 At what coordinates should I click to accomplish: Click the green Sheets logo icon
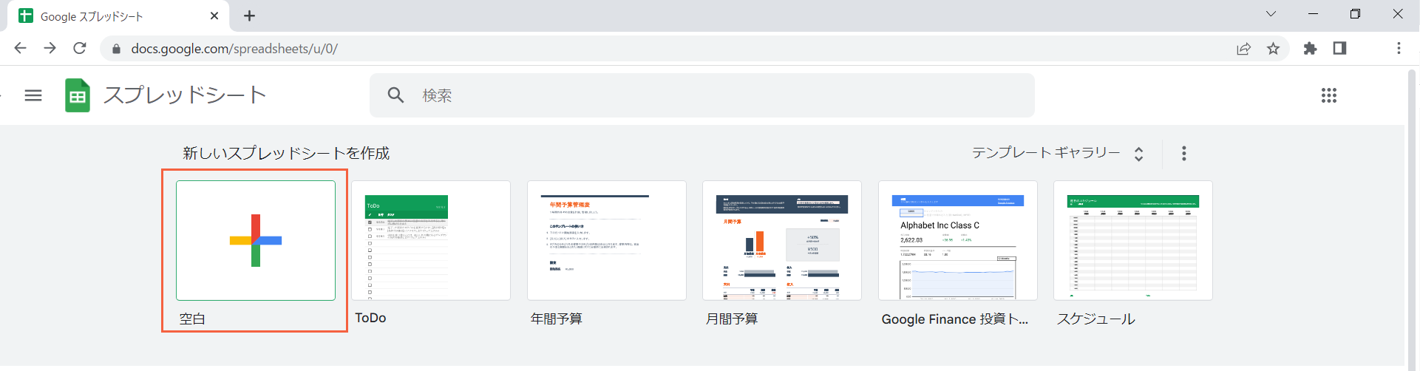coord(78,95)
